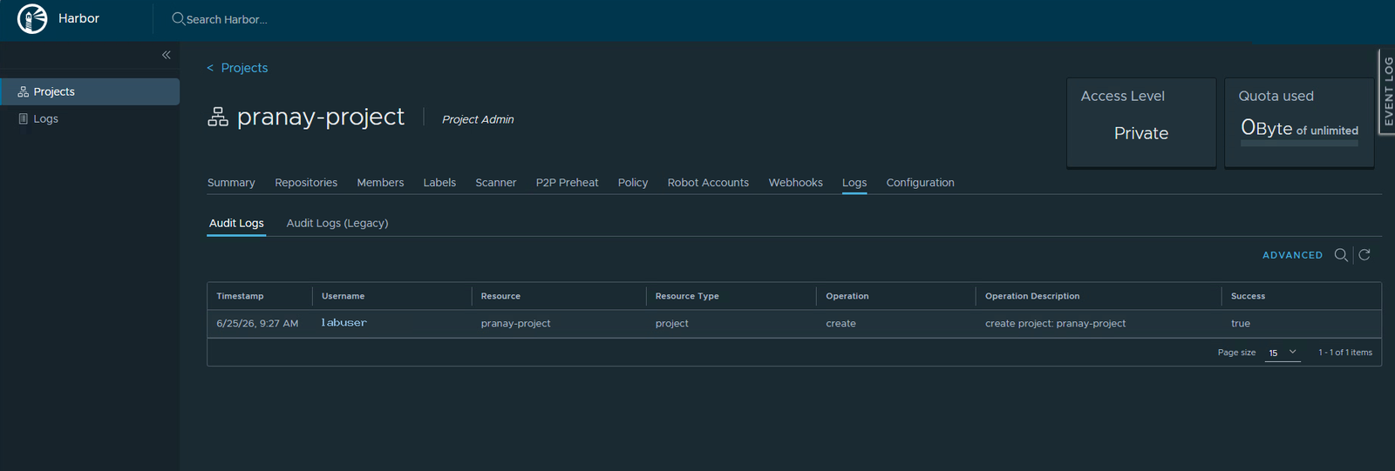Click the Operation Description column header
The height and width of the screenshot is (471, 1395).
[x=1032, y=296]
